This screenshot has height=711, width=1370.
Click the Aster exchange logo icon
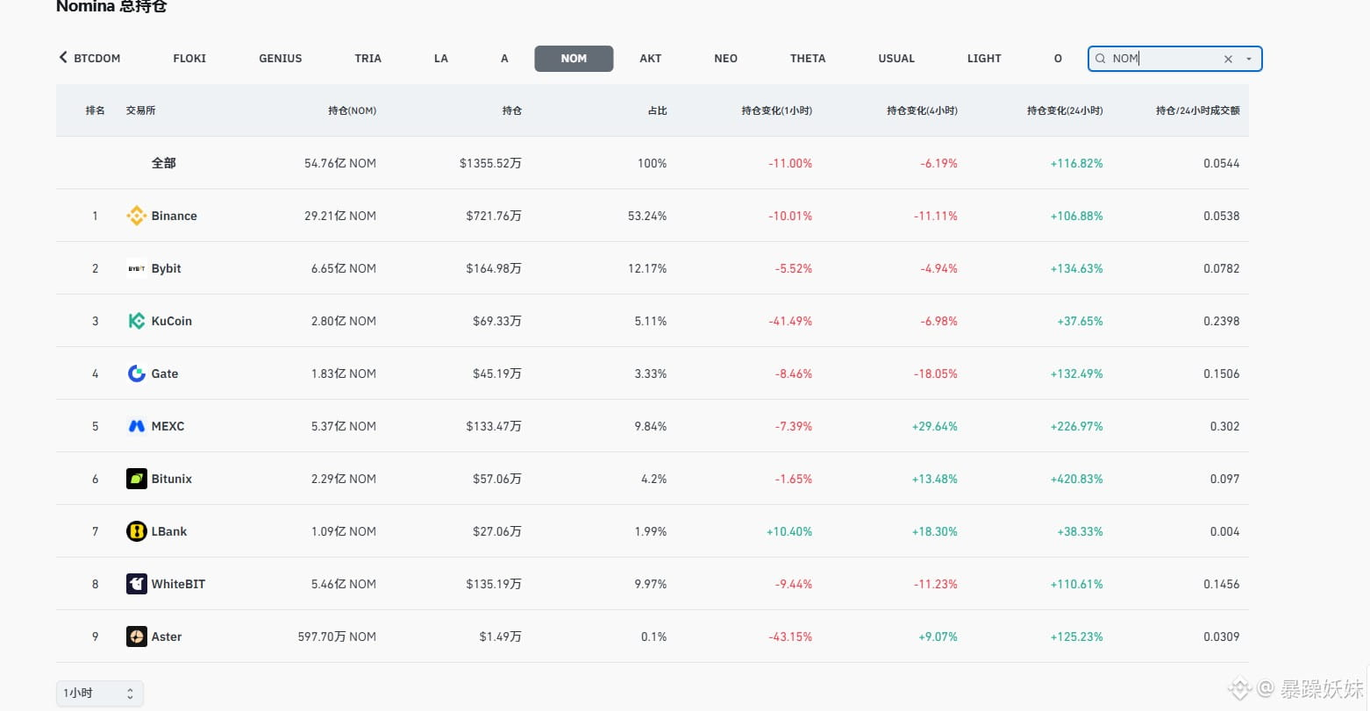point(136,636)
